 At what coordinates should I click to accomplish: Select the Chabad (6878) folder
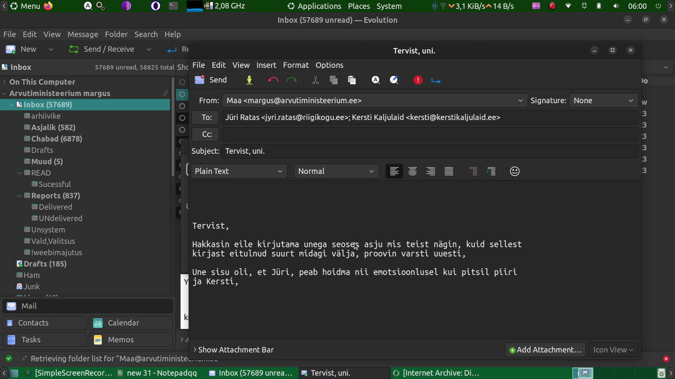point(57,139)
